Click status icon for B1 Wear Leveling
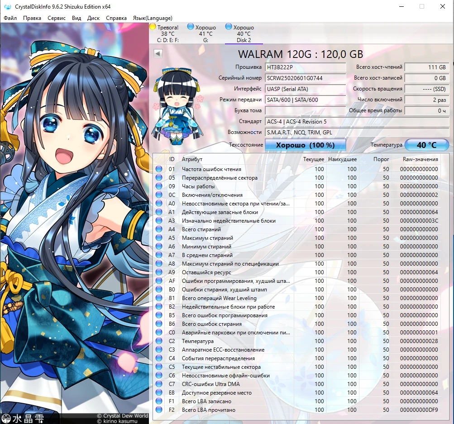The image size is (454, 424). [159, 298]
